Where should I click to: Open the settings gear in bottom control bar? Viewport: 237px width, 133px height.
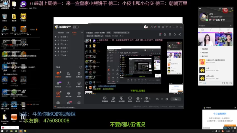(167, 99)
